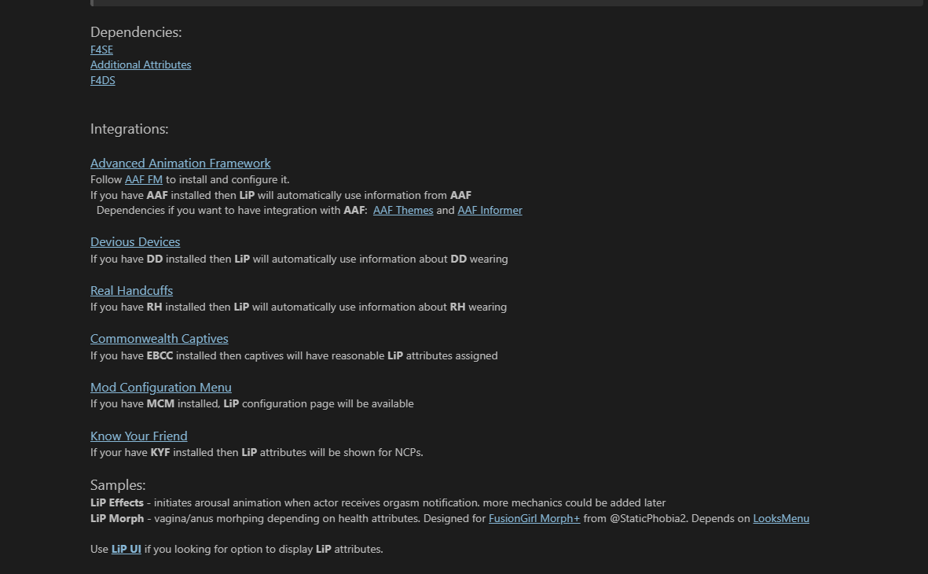Open the Commonwealth Captives link
Screen dimensions: 928x574
(x=159, y=339)
